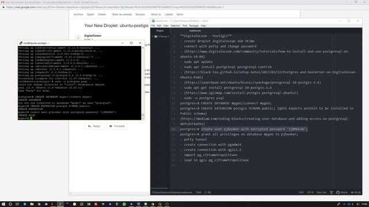This screenshot has height=207, width=369.
Task: Open Task View in the taskbar
Action: click(17, 204)
